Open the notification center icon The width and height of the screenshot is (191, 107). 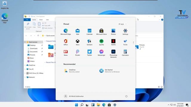point(187,105)
